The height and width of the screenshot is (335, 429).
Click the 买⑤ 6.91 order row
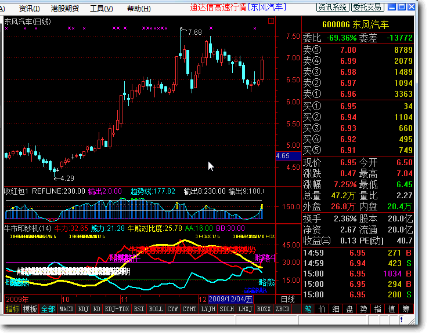click(358, 150)
